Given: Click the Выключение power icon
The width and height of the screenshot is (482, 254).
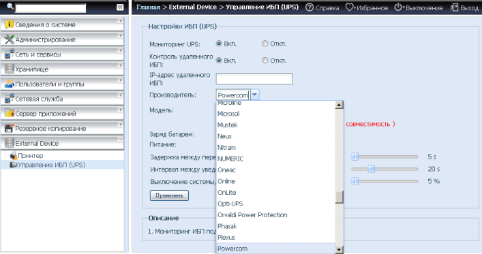Looking at the screenshot, I should [397, 7].
